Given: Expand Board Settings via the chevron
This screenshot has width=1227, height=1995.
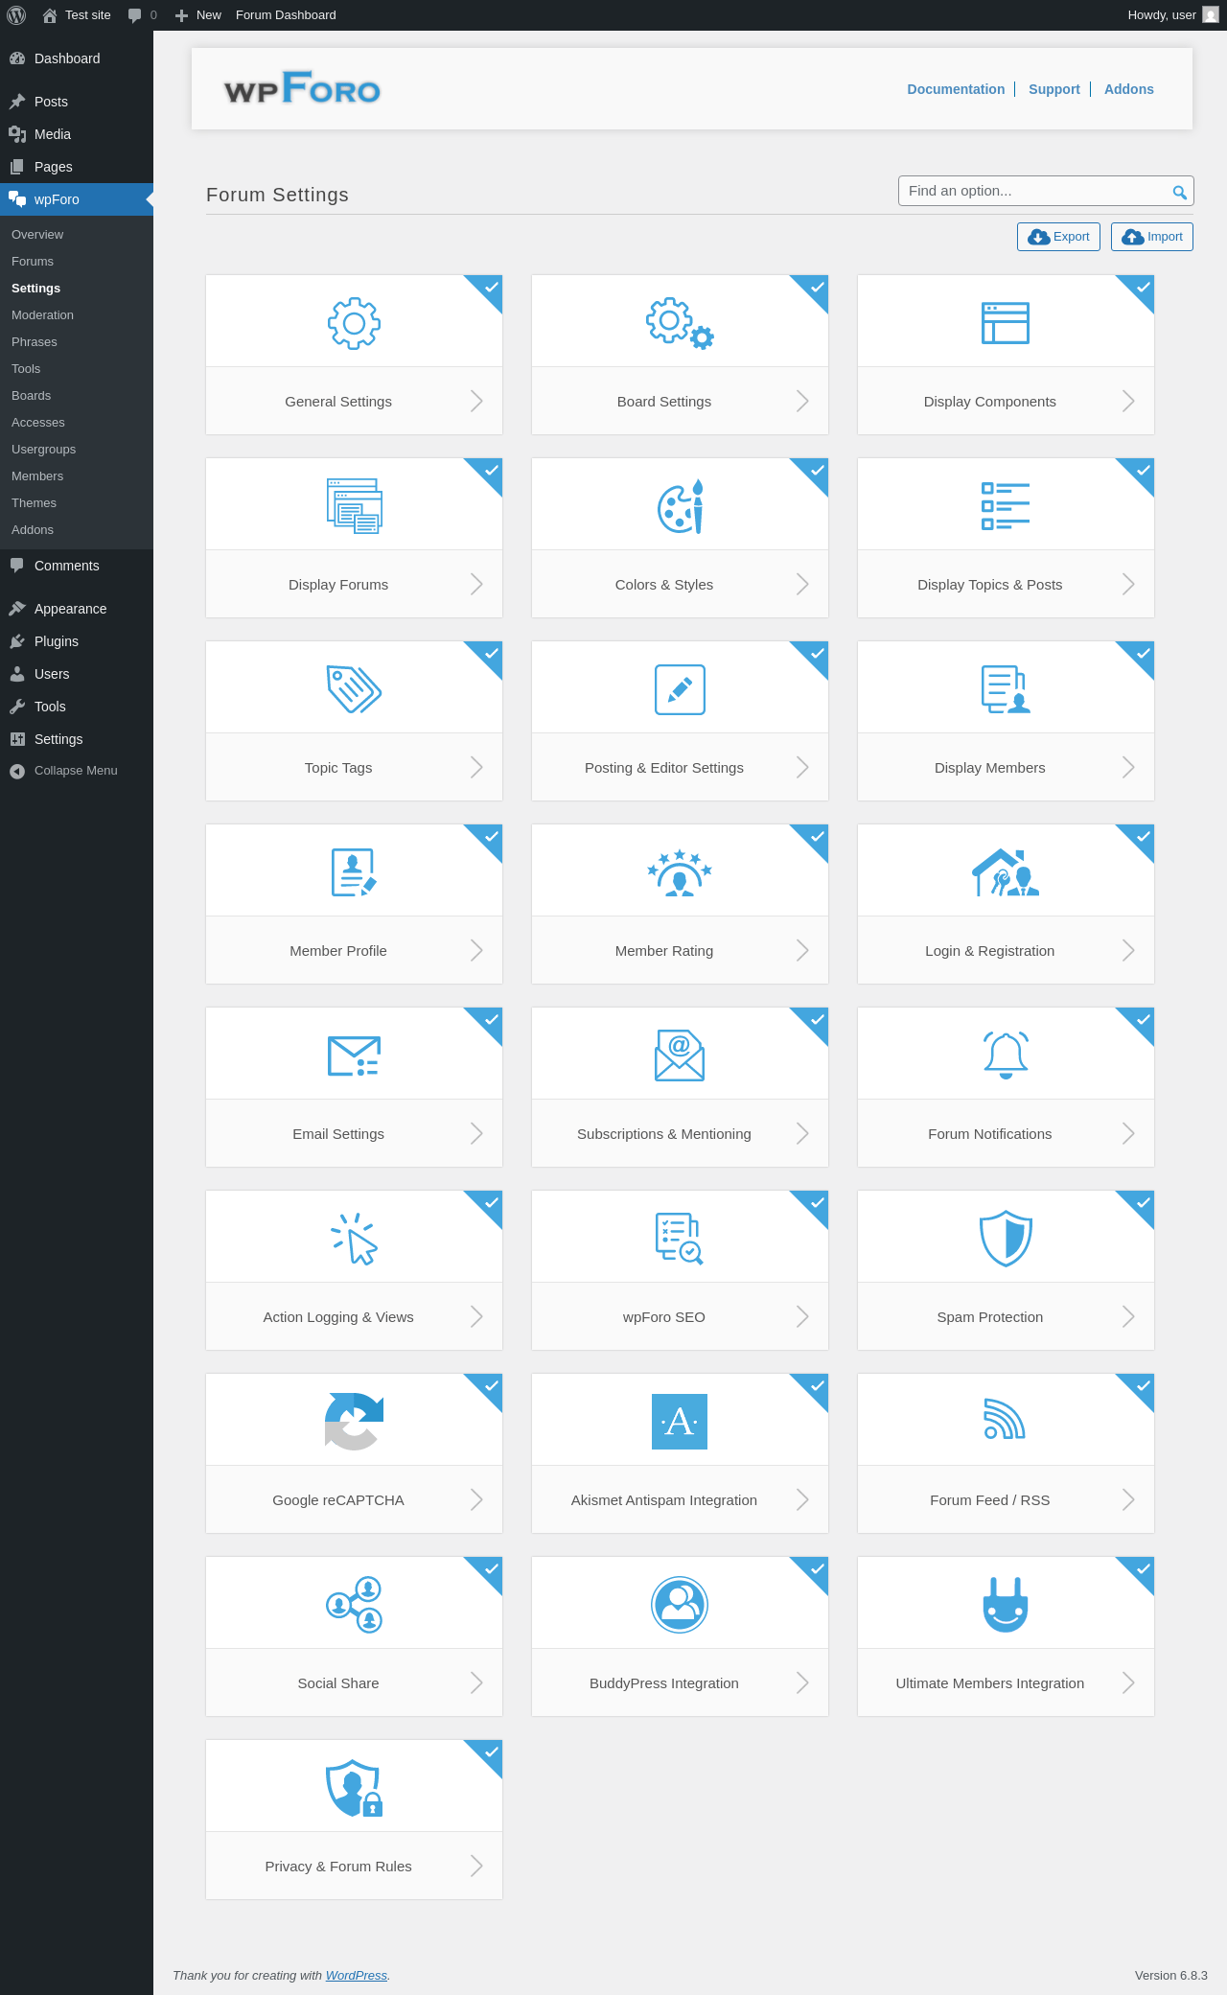Looking at the screenshot, I should click(x=802, y=401).
